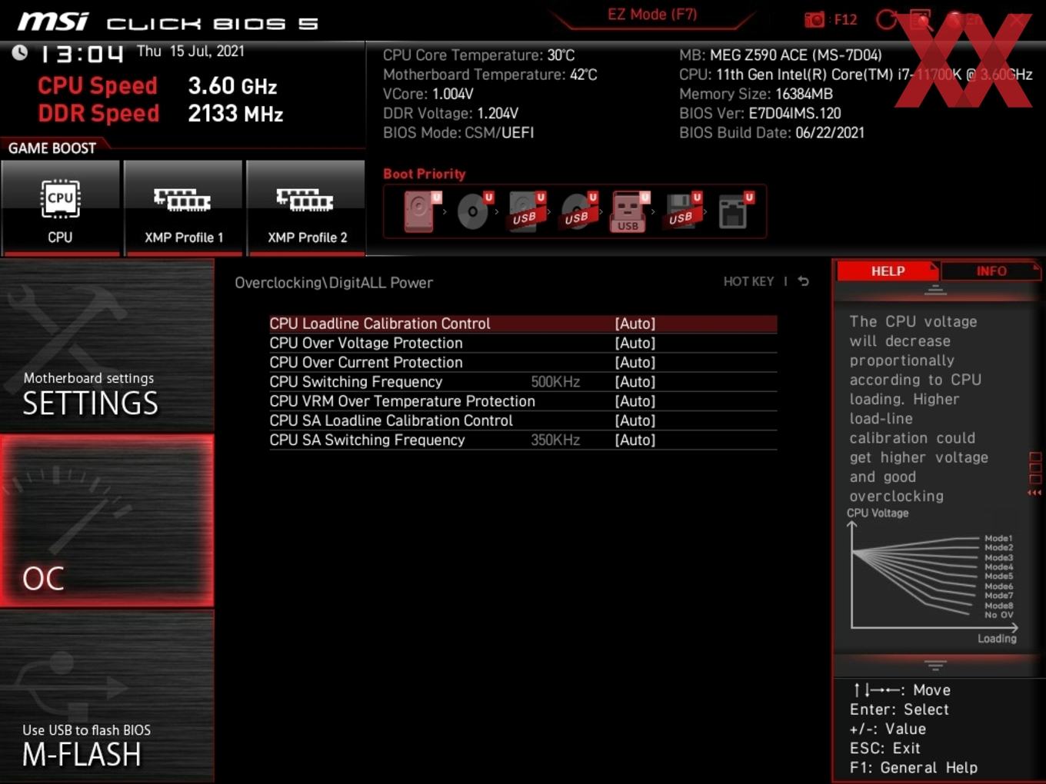Open CPU Switching Frequency Auto value
1046x784 pixels.
click(x=635, y=382)
